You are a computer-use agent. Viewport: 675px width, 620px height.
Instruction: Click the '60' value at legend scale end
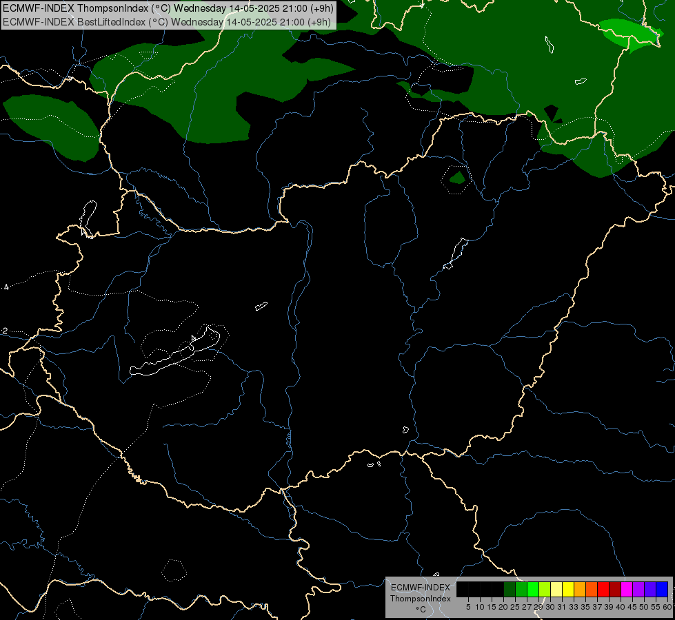pyautogui.click(x=667, y=607)
